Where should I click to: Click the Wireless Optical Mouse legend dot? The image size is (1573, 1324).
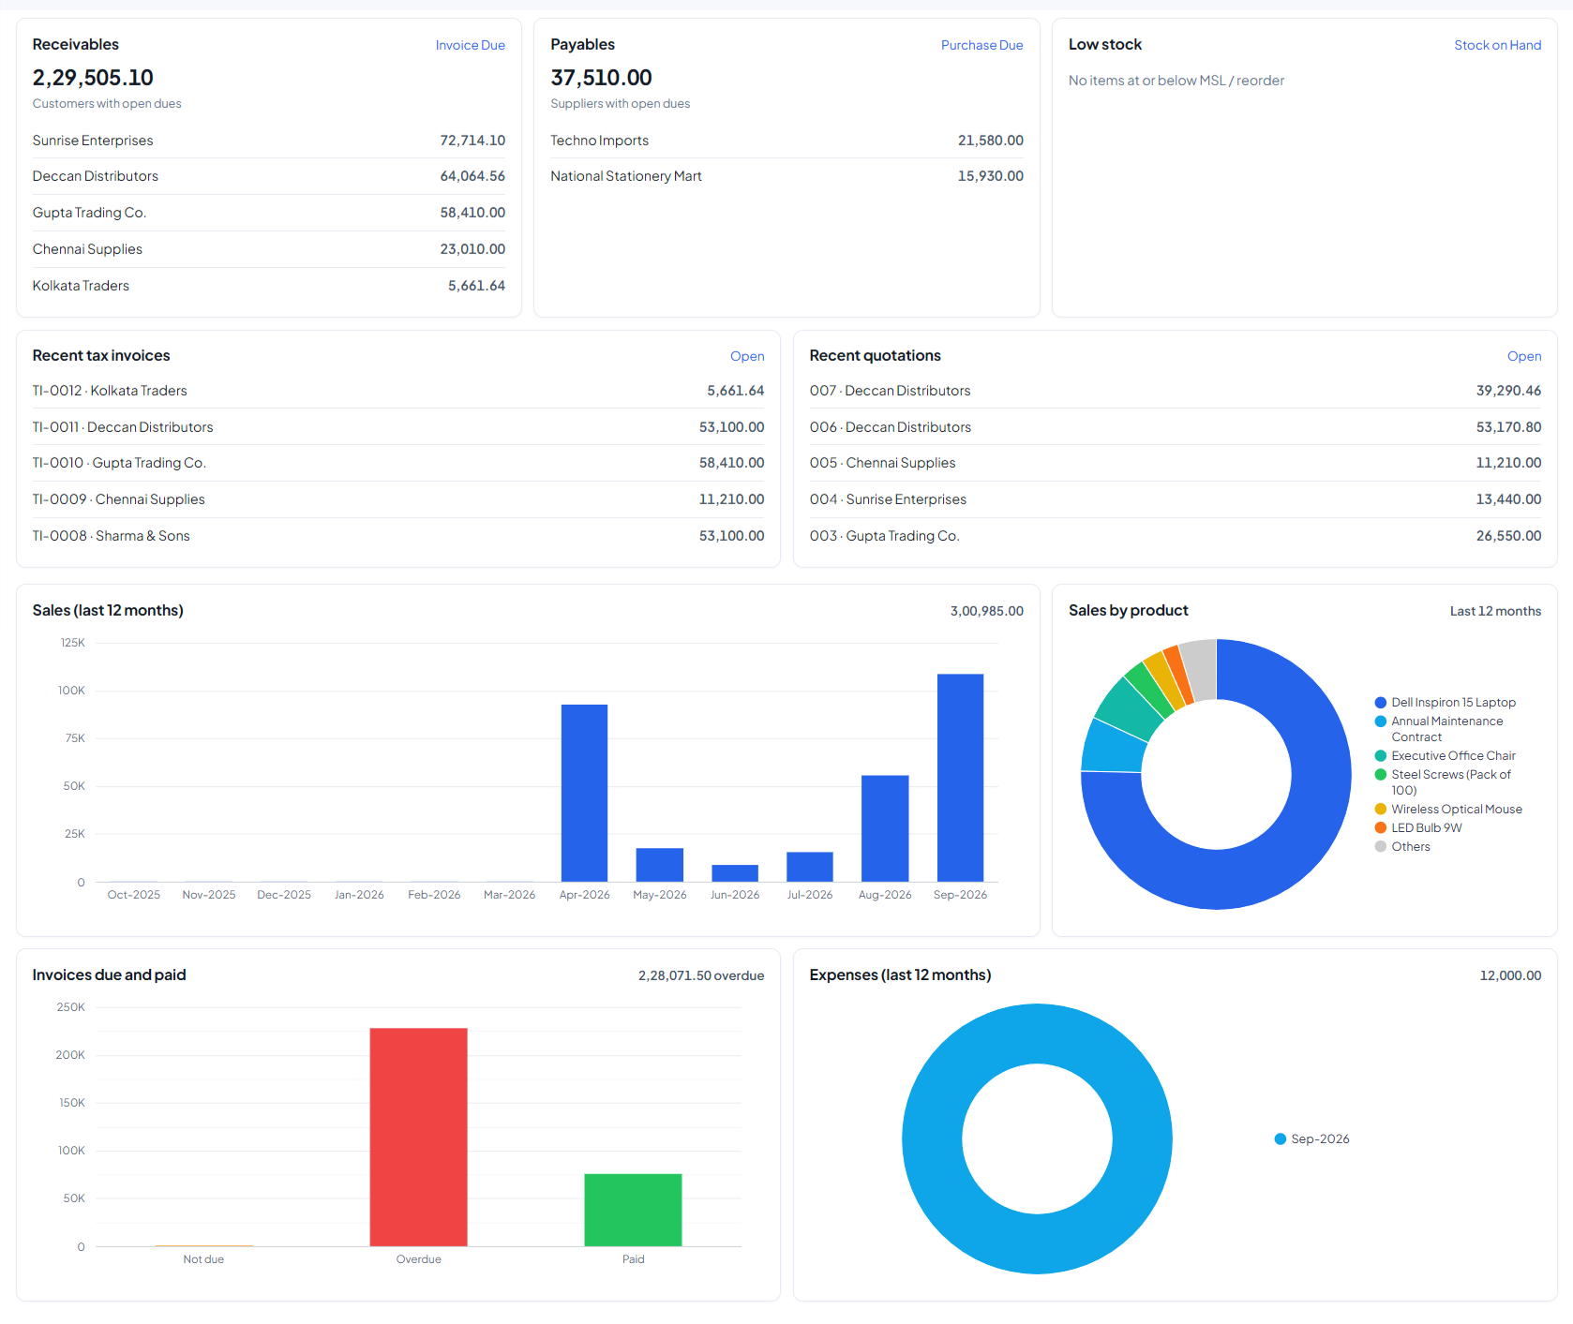click(1380, 810)
